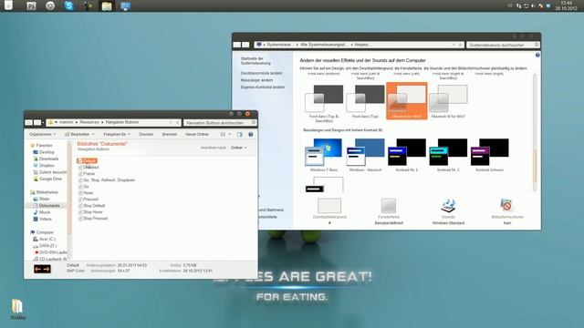Open Skype from the top taskbar

69,5
